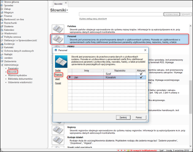Open Wiadomości module icon in sidebar
This screenshot has width=193, height=152.
2,33
